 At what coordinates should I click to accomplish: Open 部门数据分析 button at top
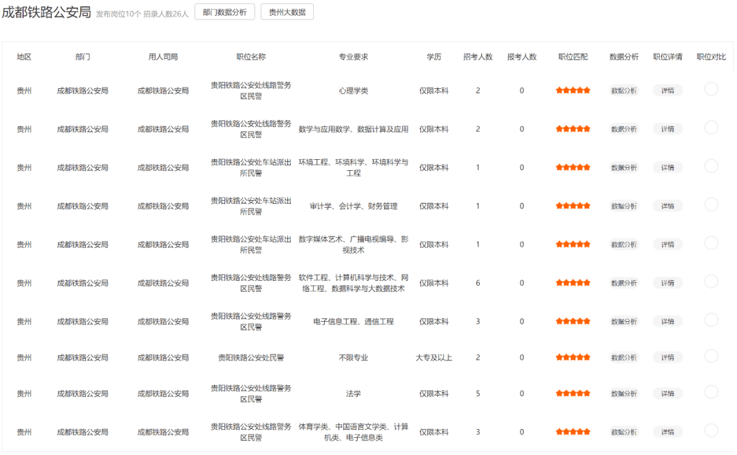coord(225,12)
